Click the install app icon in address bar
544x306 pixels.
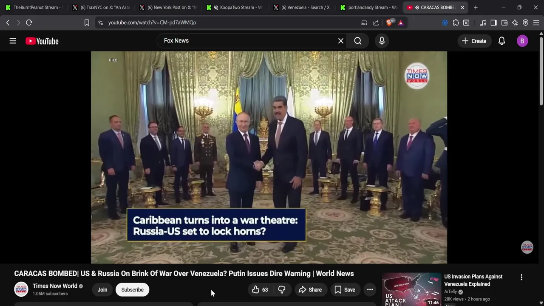[364, 23]
